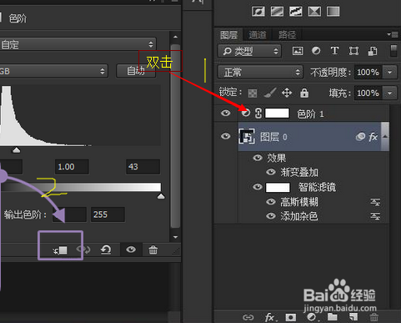Filter for smart object layers icon
Viewport: 401px width, 323px height.
[x=373, y=51]
